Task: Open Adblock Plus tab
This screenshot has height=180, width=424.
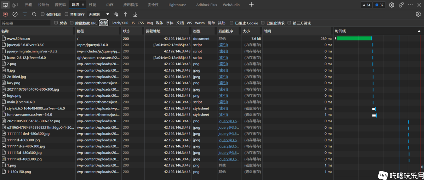Action: 207,5
